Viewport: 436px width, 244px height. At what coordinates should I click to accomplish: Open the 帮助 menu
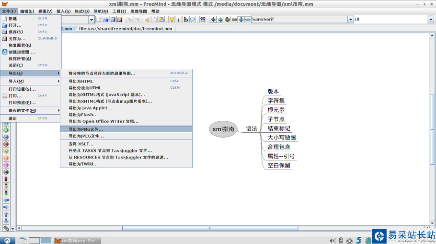coord(155,11)
